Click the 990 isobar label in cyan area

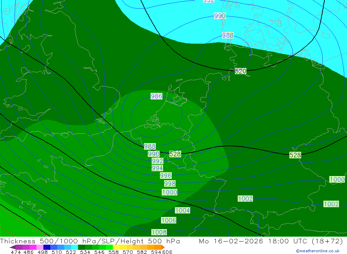tap(220, 16)
